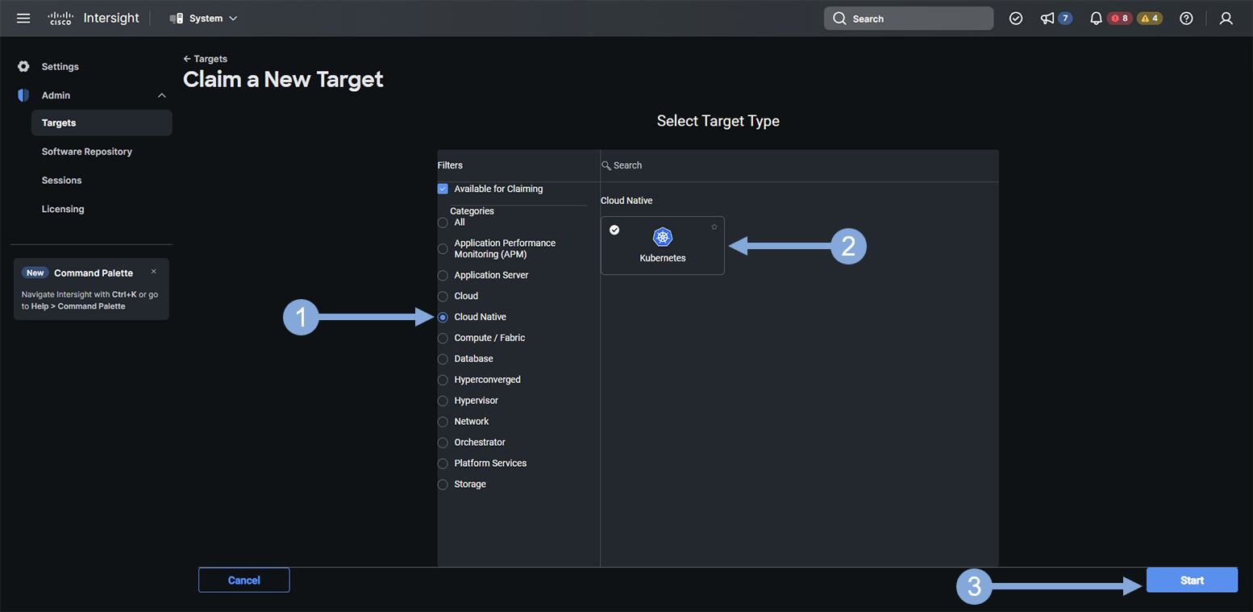The width and height of the screenshot is (1253, 612).
Task: Select the Network category radio
Action: pyautogui.click(x=443, y=422)
